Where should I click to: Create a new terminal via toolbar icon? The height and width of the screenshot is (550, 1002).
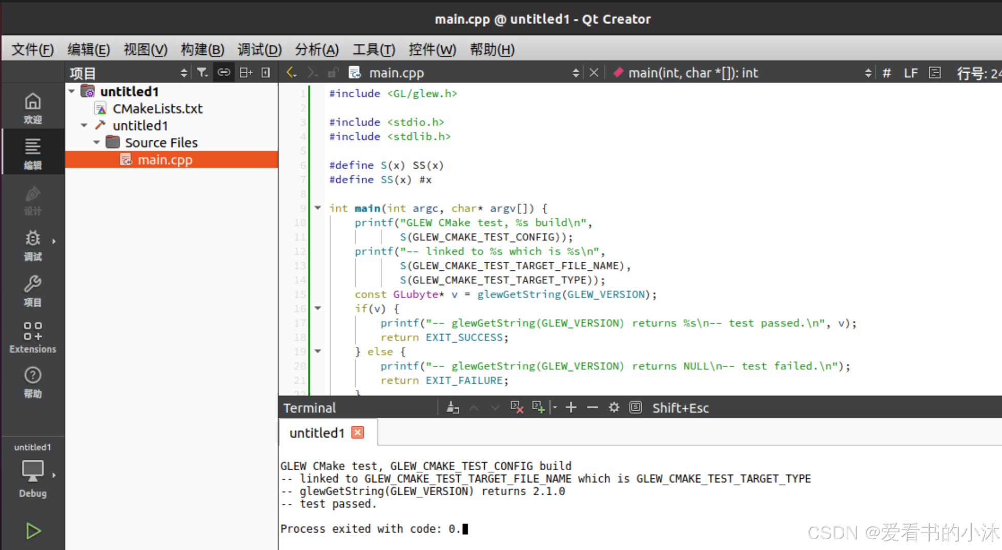pyautogui.click(x=538, y=408)
